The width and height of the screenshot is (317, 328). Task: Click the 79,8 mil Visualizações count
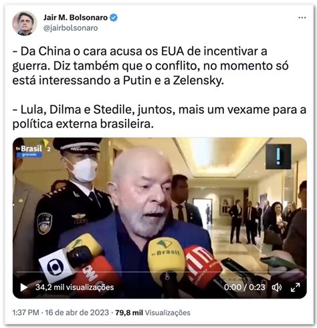pyautogui.click(x=152, y=313)
